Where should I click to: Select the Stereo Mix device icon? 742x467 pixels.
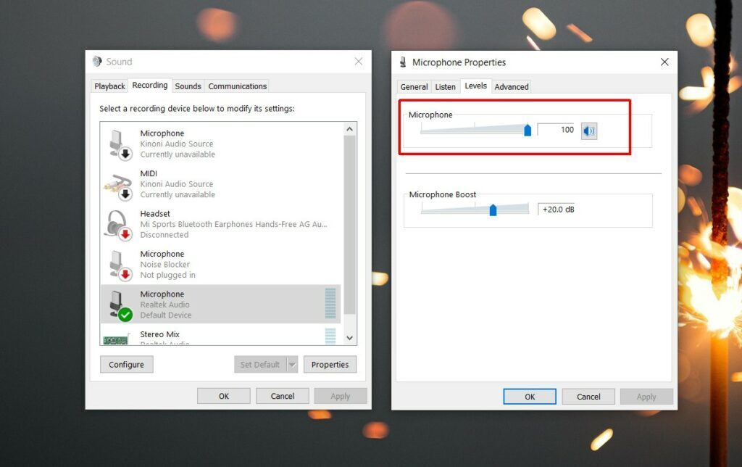[x=117, y=338]
